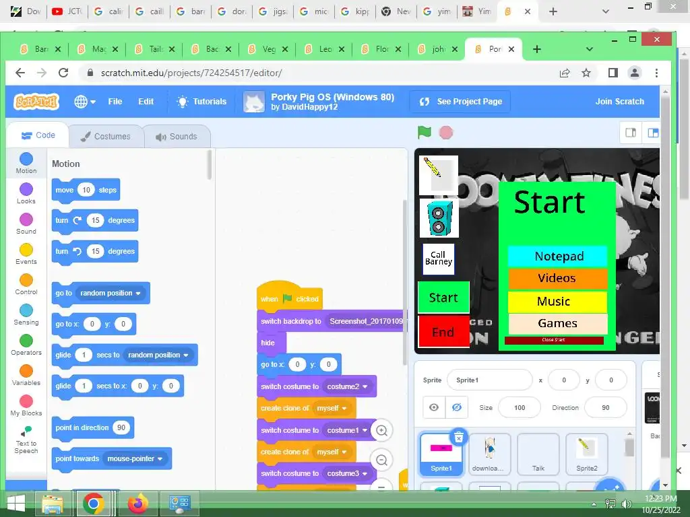Viewport: 690px width, 517px height.
Task: Select the Sound block category
Action: (x=26, y=223)
